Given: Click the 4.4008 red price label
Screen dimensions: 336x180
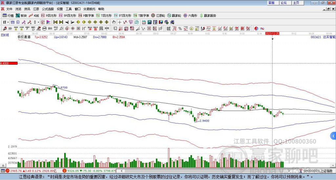Looking at the screenshot, I should [9, 63].
